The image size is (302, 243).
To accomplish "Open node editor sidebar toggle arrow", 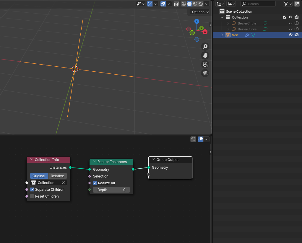I will 210,152.
